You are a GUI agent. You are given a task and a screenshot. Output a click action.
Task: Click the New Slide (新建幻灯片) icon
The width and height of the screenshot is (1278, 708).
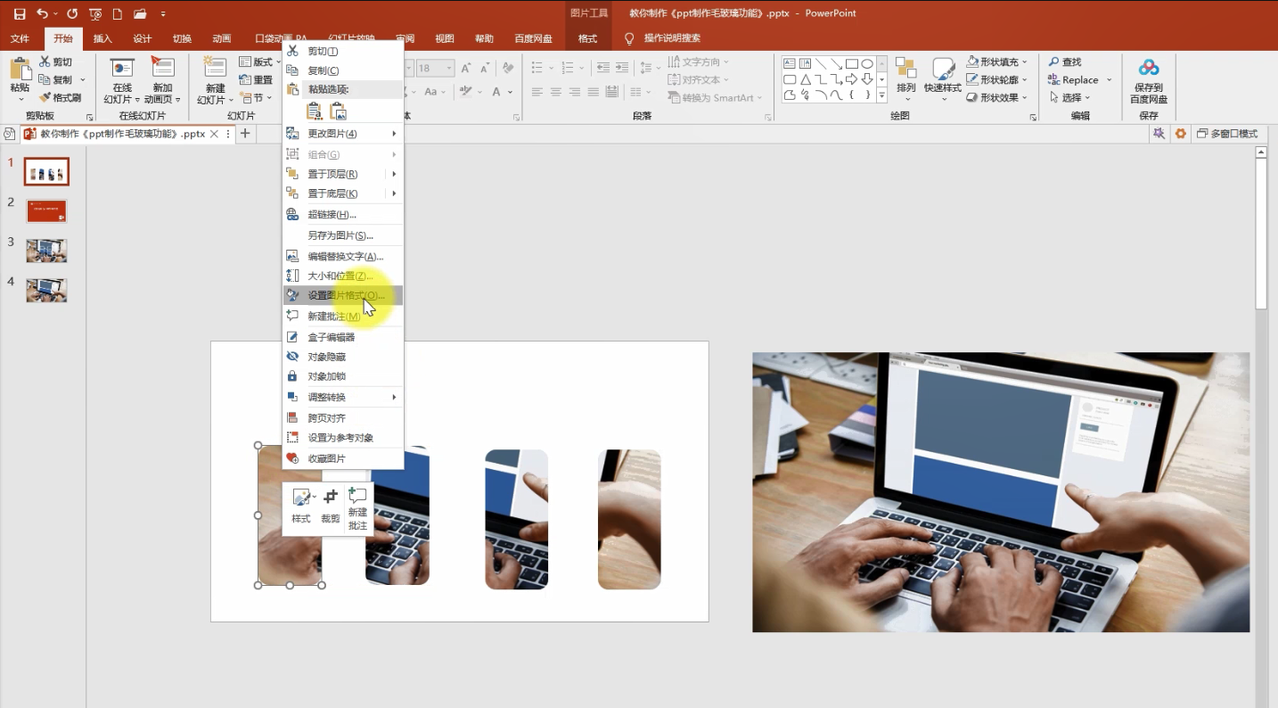215,81
